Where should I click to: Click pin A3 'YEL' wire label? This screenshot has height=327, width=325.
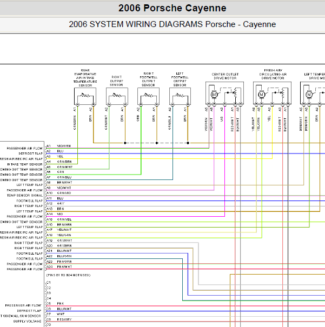pos(60,156)
